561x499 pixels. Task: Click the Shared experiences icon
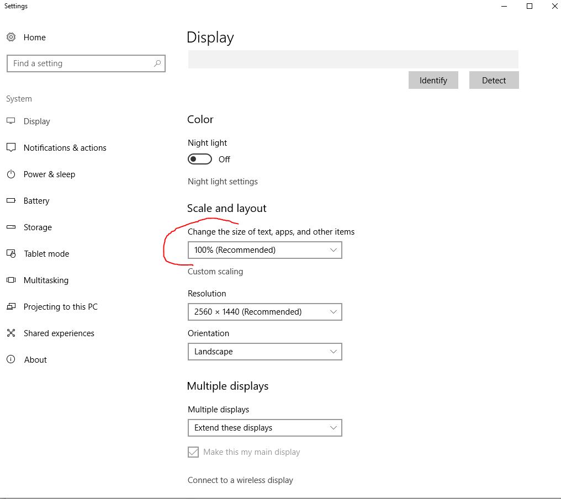11,333
